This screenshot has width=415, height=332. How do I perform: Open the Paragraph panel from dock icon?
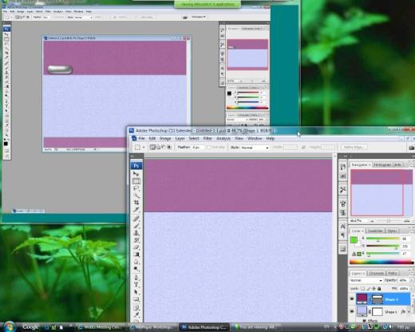(x=342, y=235)
